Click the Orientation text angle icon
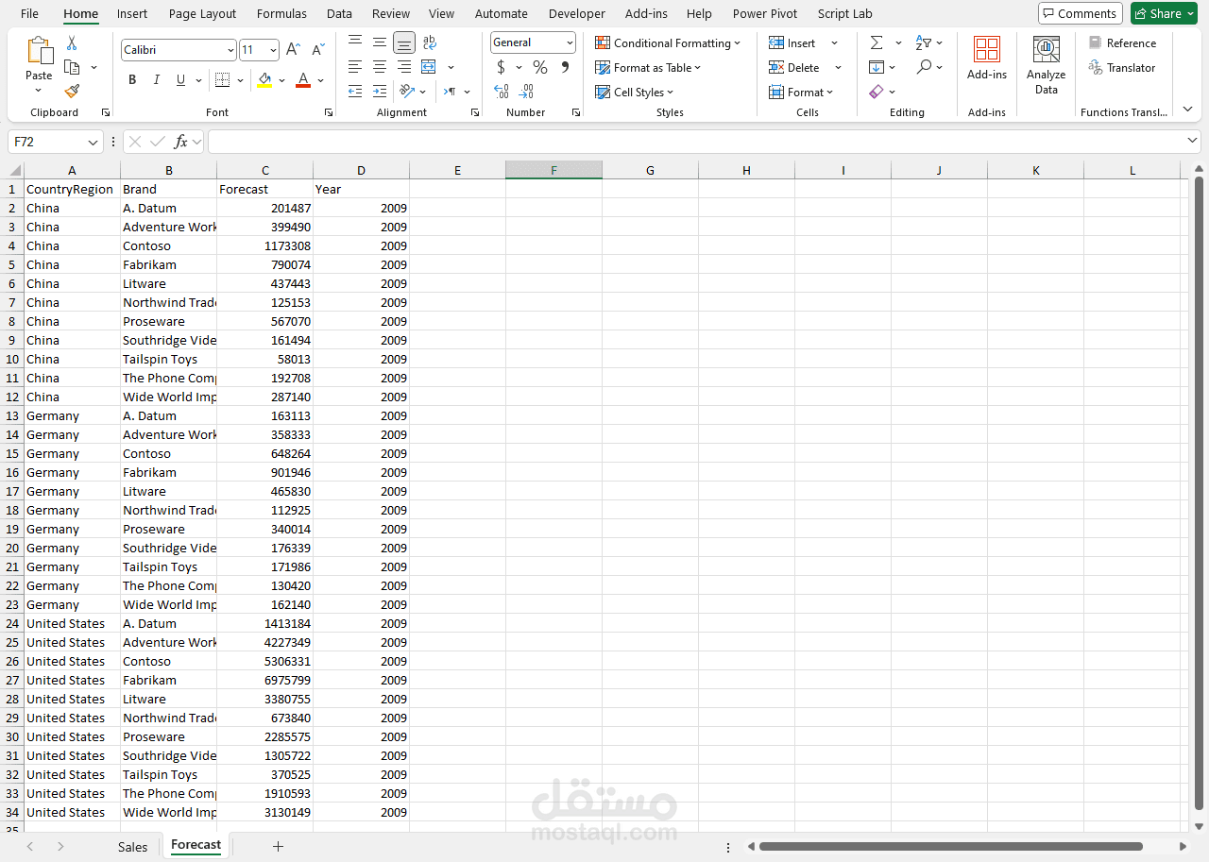The height and width of the screenshot is (862, 1209). pyautogui.click(x=407, y=92)
